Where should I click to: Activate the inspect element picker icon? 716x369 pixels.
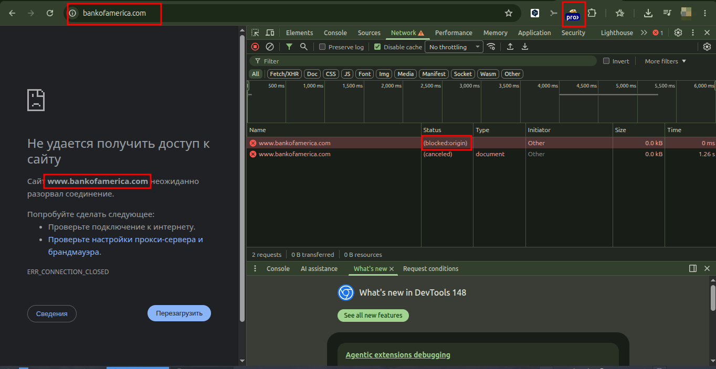pyautogui.click(x=255, y=32)
